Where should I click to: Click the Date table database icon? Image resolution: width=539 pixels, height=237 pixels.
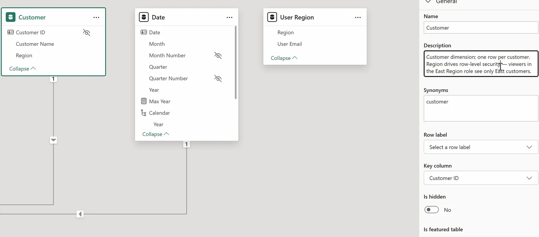144,17
